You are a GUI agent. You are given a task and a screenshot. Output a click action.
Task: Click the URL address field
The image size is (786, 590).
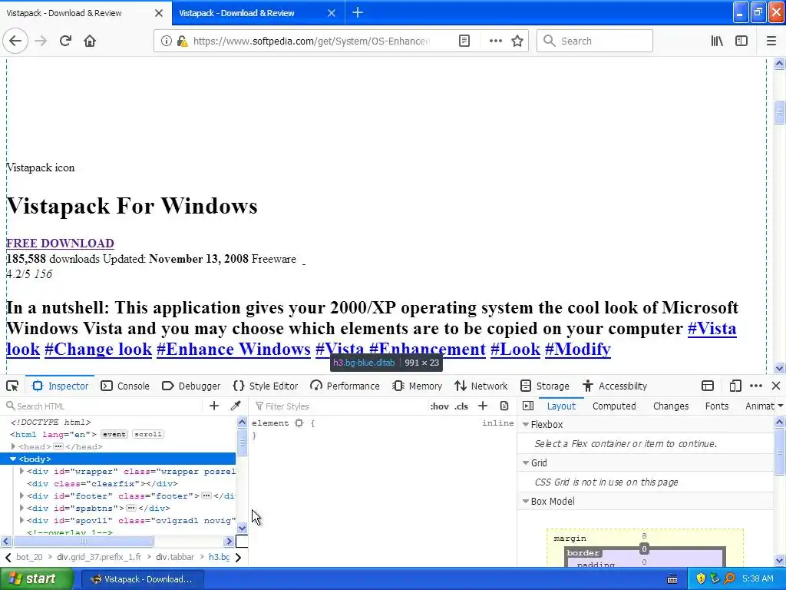click(x=311, y=41)
